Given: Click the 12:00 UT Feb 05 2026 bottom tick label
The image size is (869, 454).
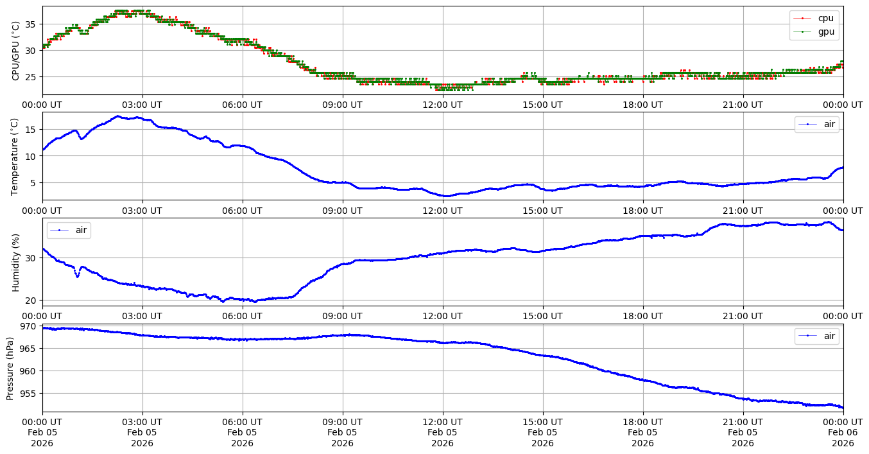Looking at the screenshot, I should tap(442, 432).
